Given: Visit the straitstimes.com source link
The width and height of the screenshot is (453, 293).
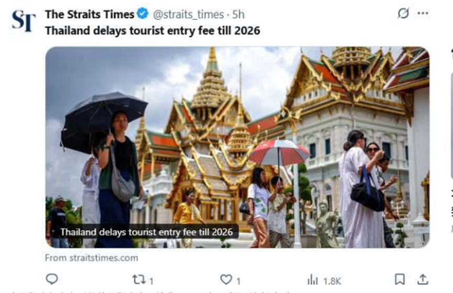Looking at the screenshot, I should (x=92, y=258).
